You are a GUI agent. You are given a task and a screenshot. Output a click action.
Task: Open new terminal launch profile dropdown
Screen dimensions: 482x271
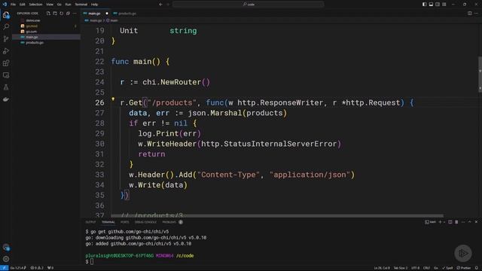click(444, 222)
